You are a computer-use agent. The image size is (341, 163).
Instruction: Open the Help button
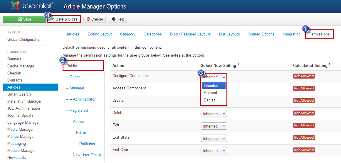pos(118,19)
